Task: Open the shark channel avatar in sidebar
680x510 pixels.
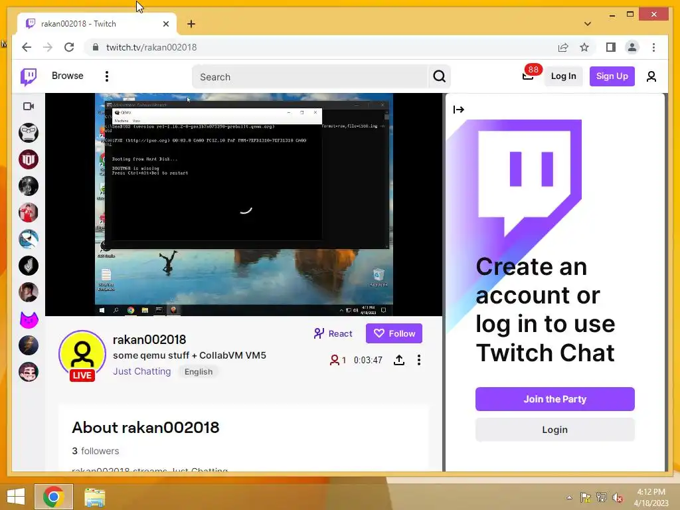Action: tap(29, 239)
